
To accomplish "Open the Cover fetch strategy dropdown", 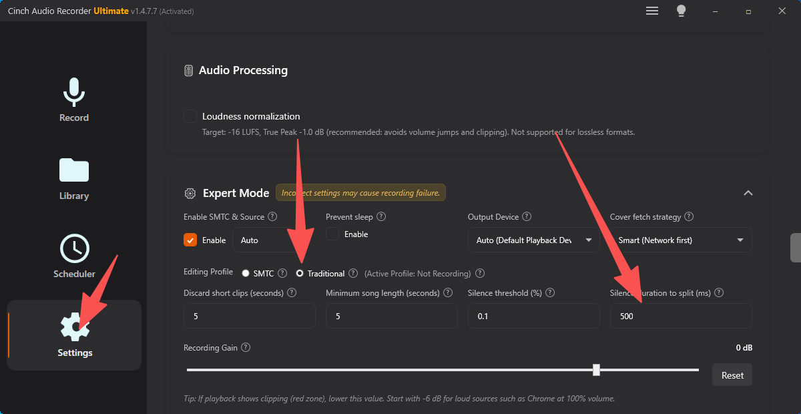I will click(x=681, y=240).
